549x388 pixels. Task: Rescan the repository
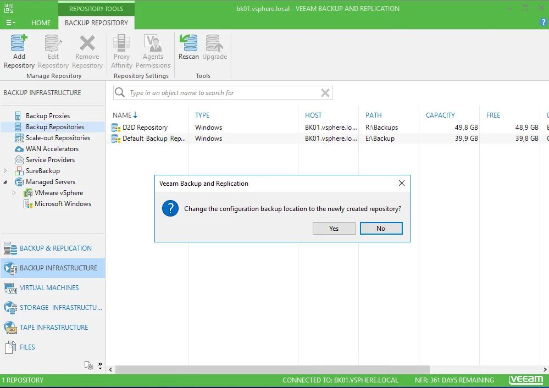click(188, 47)
